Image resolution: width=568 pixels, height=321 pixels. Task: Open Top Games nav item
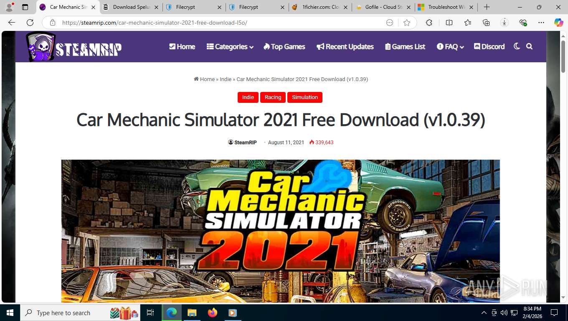pos(284,46)
